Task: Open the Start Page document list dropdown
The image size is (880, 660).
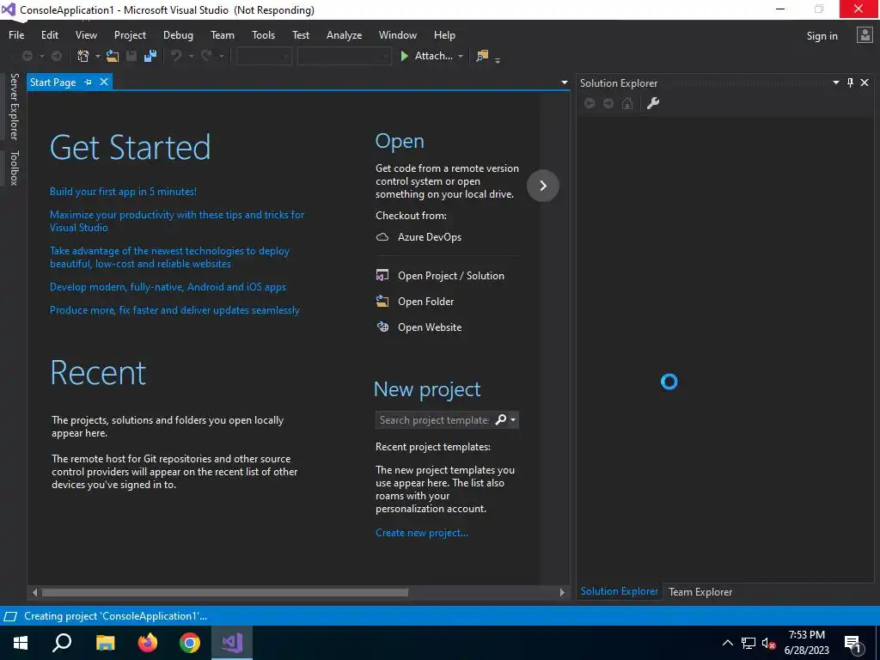Action: (564, 82)
